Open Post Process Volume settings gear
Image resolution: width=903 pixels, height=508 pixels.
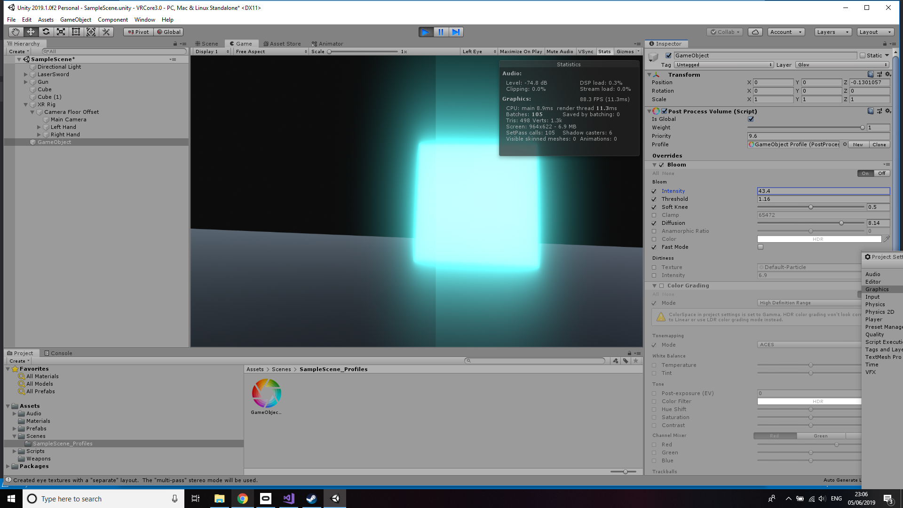tap(888, 111)
